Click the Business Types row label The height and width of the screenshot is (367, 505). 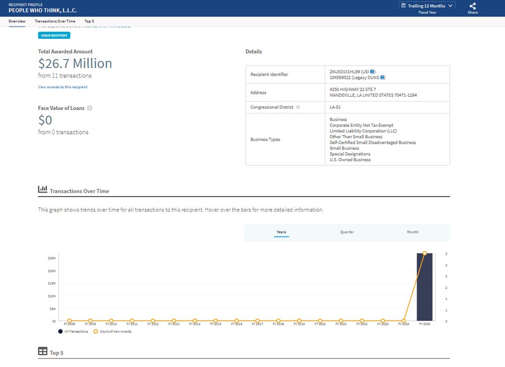(x=266, y=140)
